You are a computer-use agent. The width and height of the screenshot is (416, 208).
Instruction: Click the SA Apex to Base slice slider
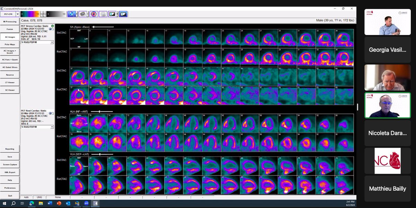pos(103,27)
